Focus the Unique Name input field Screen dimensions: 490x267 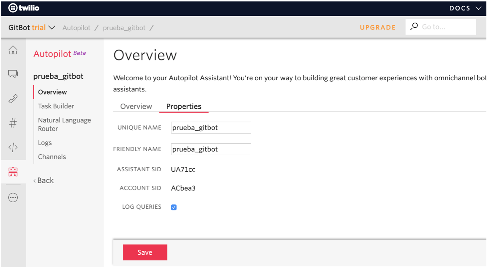[211, 128]
